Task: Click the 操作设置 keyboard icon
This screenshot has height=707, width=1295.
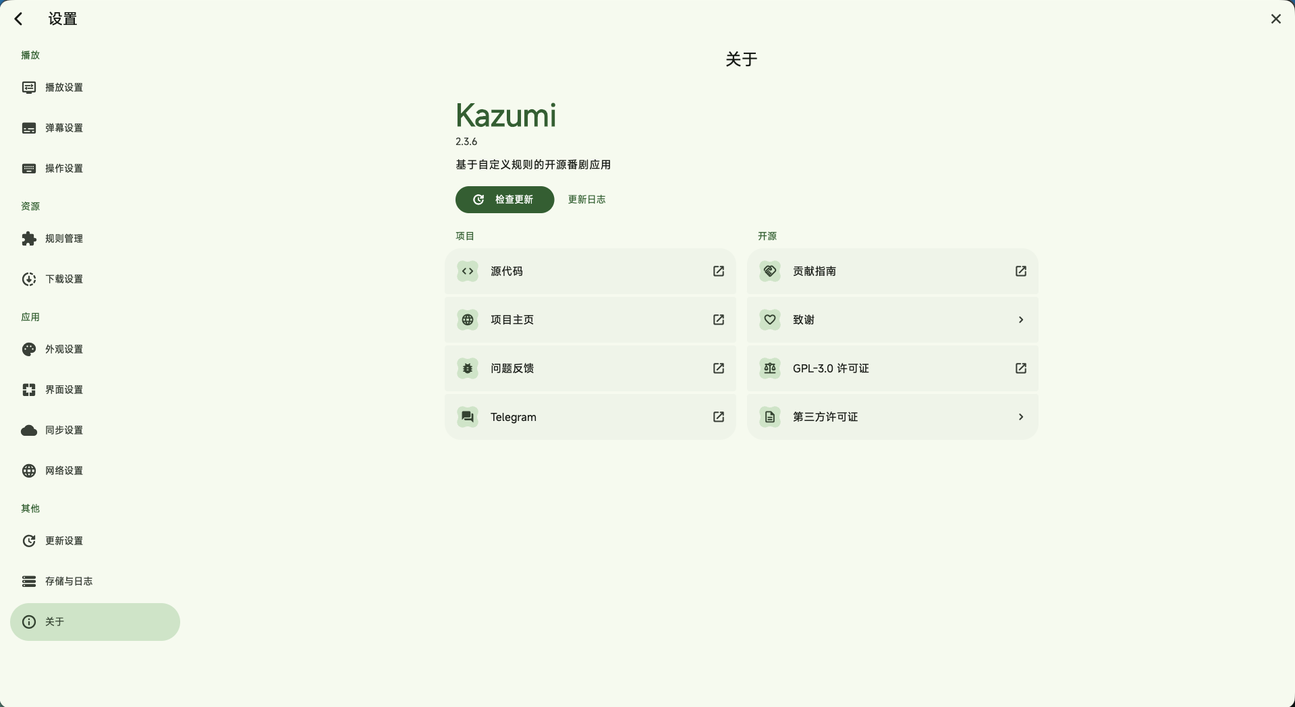Action: 29,169
